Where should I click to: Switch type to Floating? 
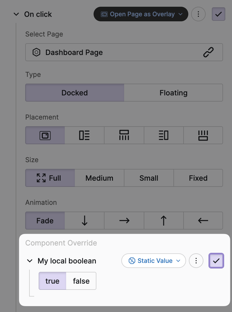[173, 93]
